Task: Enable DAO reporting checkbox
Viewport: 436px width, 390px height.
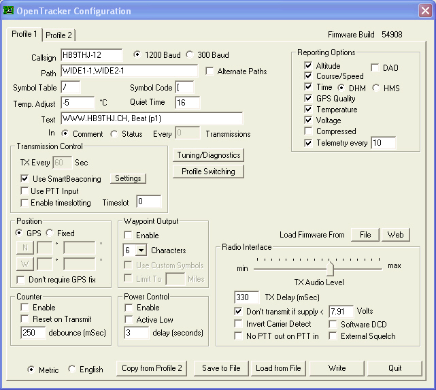Action: point(375,67)
